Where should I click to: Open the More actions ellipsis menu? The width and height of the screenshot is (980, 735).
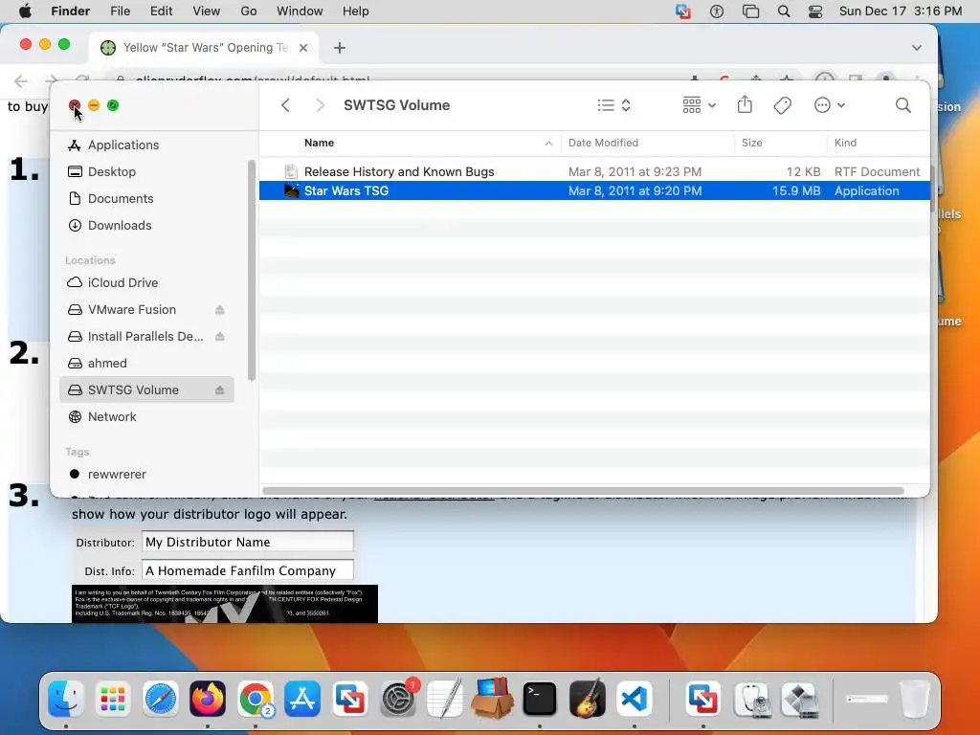(x=830, y=105)
